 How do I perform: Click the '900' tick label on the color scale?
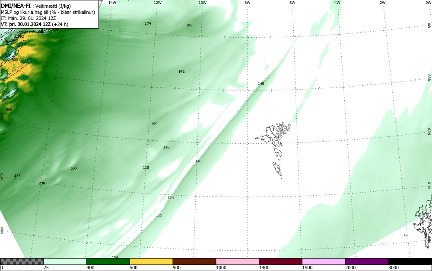tap(177, 268)
